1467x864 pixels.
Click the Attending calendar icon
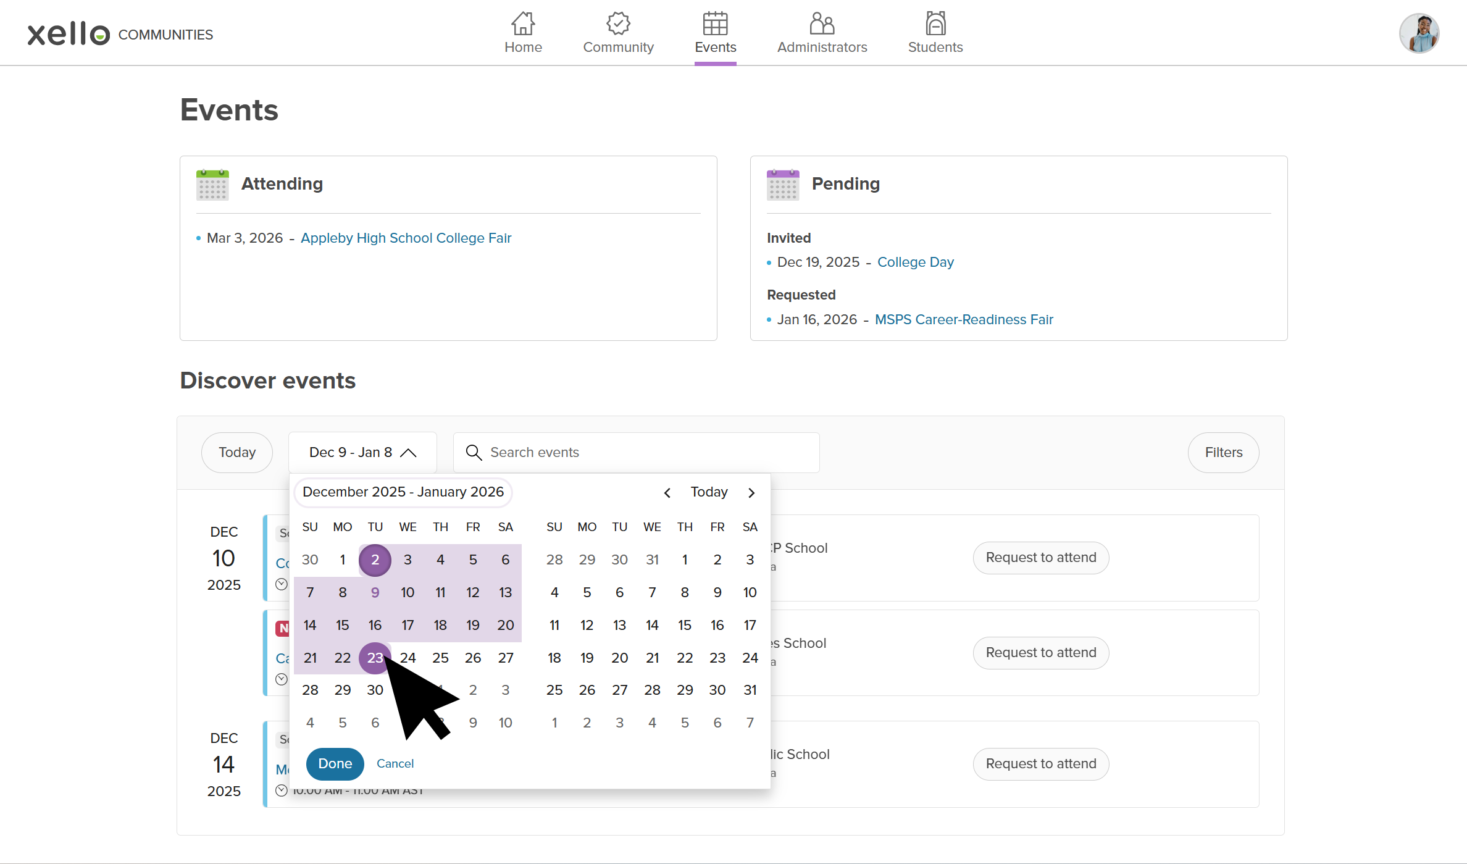pyautogui.click(x=212, y=184)
